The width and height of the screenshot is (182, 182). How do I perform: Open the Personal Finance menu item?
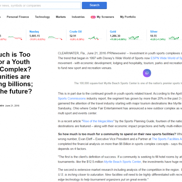[x=18, y=17]
